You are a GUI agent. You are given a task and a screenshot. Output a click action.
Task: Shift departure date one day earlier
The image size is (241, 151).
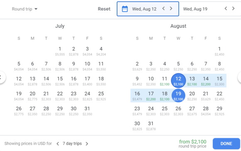(x=164, y=9)
